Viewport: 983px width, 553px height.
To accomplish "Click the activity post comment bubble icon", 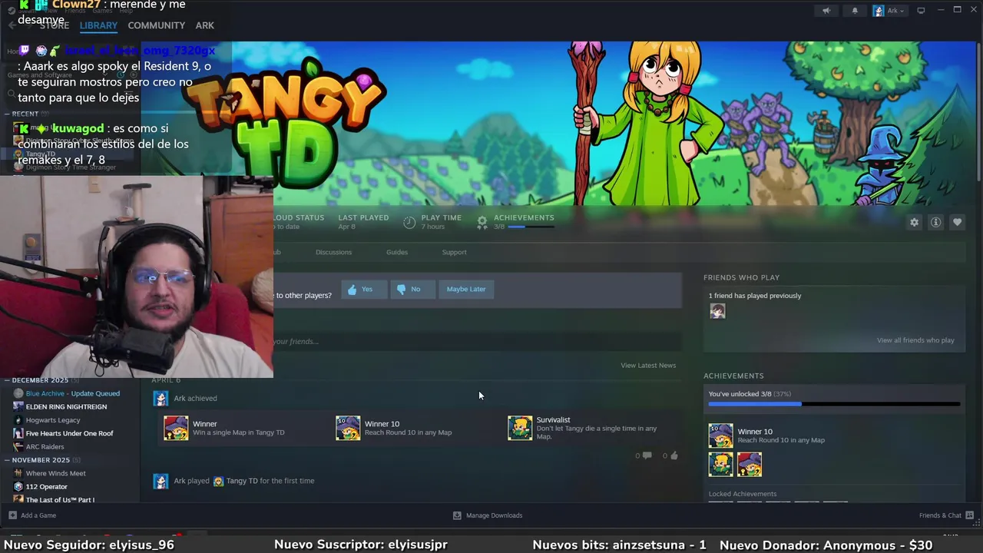I will [647, 455].
